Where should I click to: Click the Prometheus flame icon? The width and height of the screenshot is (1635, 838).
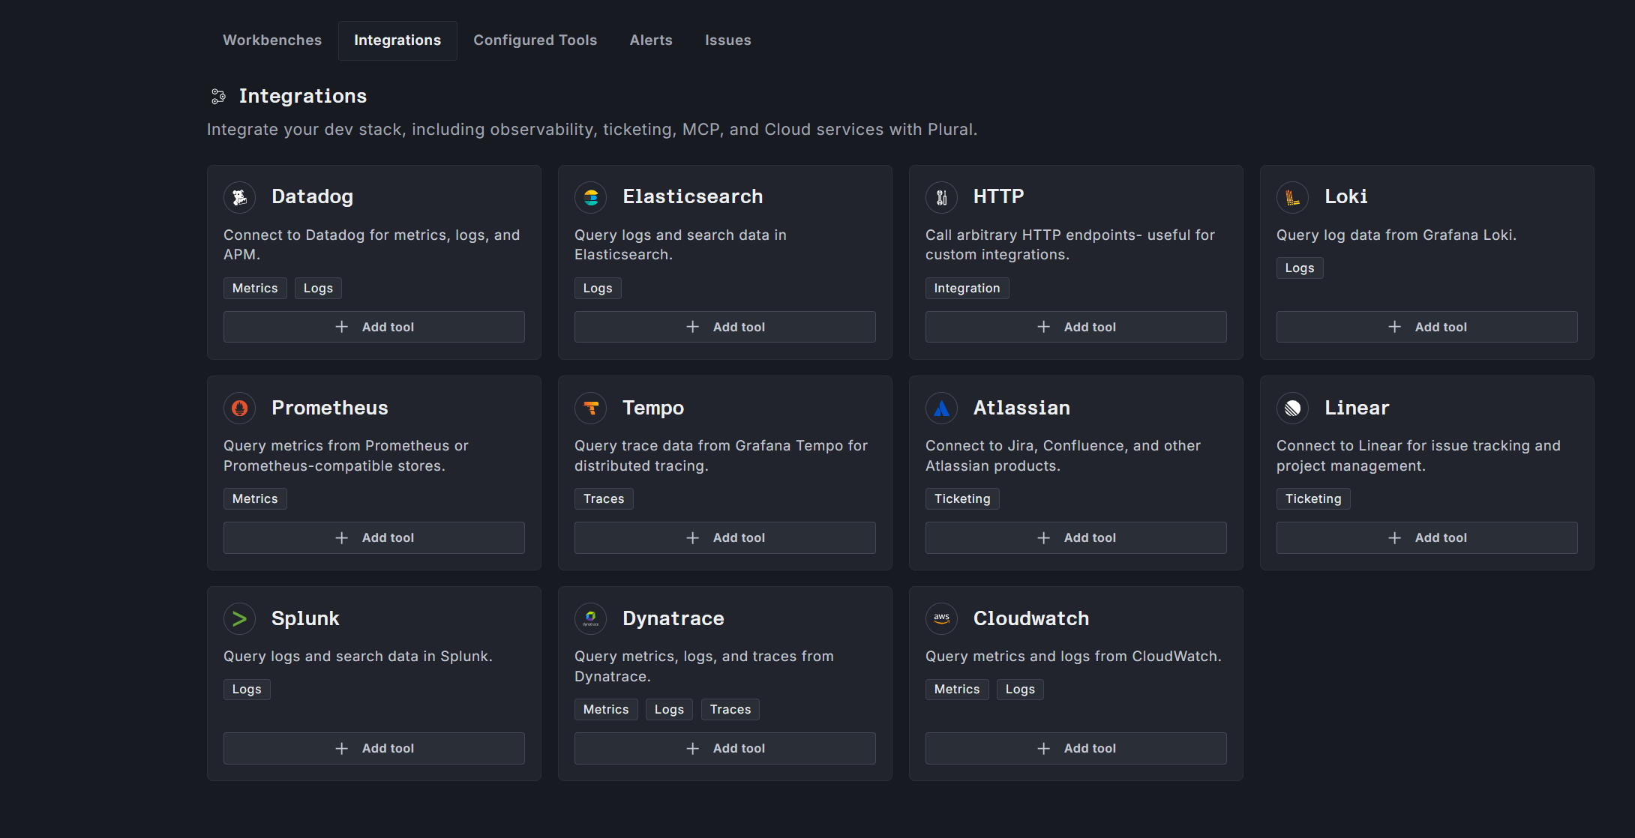[x=240, y=408]
